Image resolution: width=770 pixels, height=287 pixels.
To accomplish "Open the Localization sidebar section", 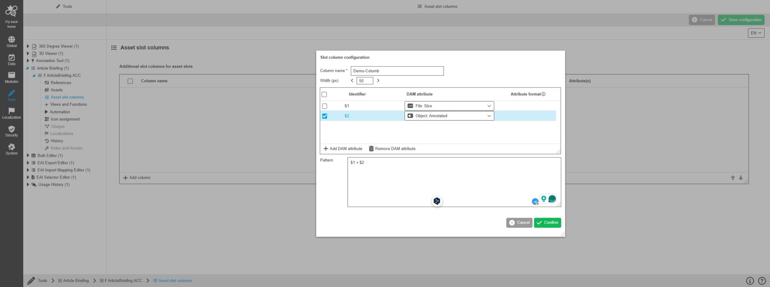I will click(x=11, y=113).
